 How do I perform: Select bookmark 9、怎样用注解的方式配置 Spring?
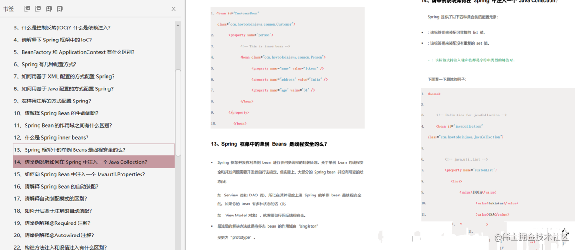coord(52,101)
